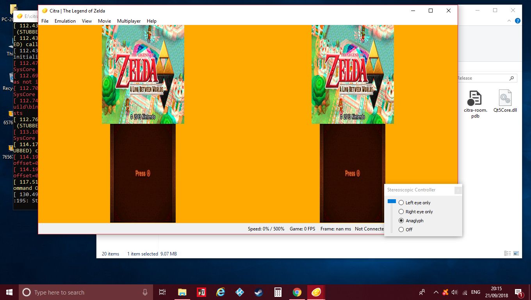Viewport: 531px width, 300px height.
Task: Click the File Explorer search magnifier icon
Action: click(x=512, y=78)
